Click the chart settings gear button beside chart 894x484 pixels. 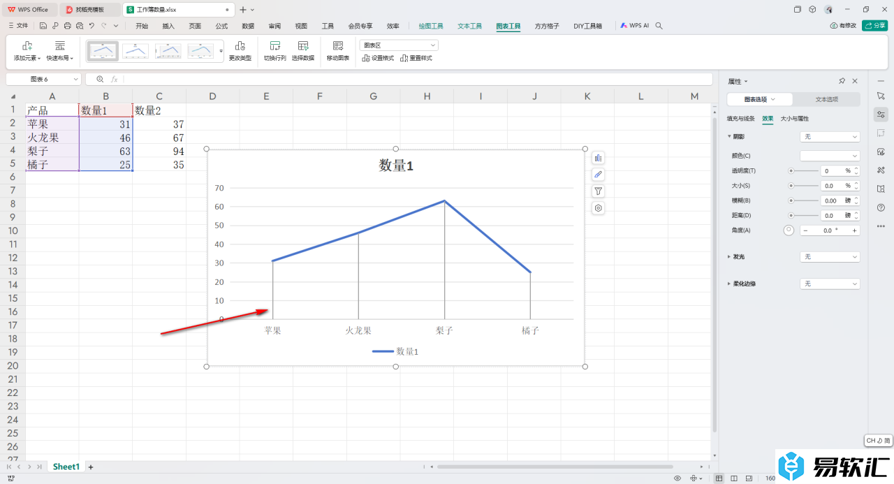599,208
